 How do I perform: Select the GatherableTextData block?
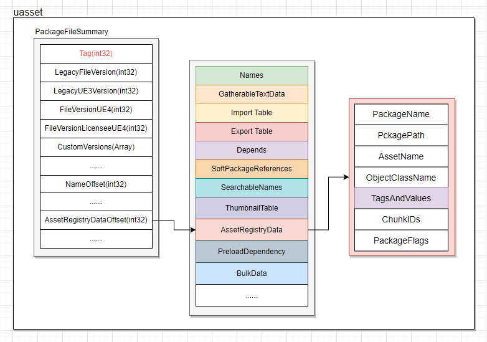(252, 94)
